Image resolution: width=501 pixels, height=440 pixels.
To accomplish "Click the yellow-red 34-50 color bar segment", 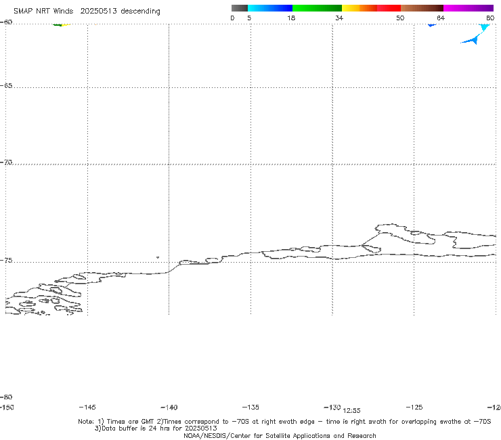I will (x=371, y=8).
